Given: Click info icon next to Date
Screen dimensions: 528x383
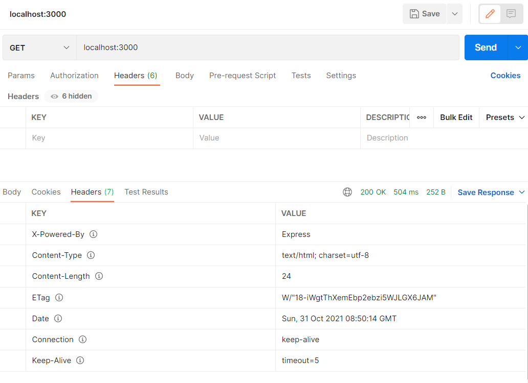Looking at the screenshot, I should (x=58, y=318).
